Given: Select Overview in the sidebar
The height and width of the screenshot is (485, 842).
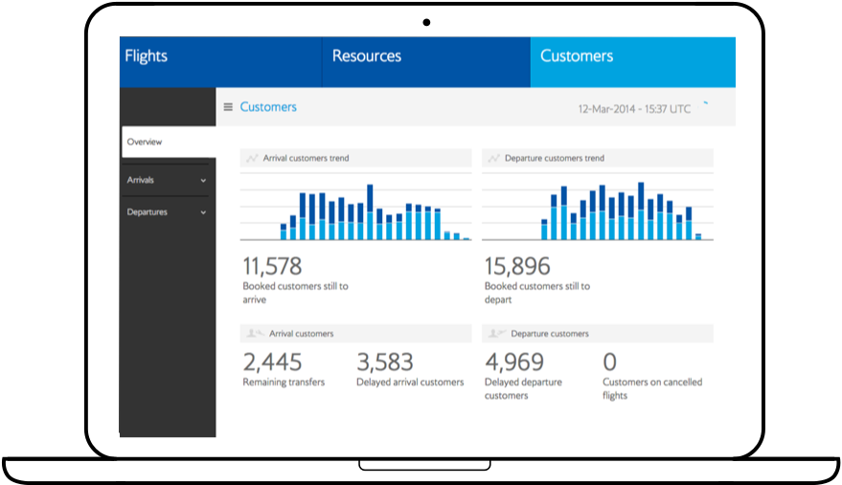Looking at the screenshot, I should click(x=145, y=142).
